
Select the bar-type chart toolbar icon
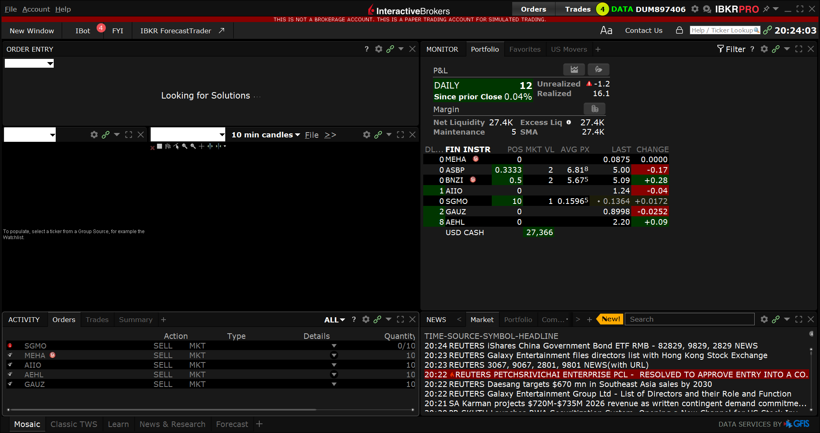168,146
